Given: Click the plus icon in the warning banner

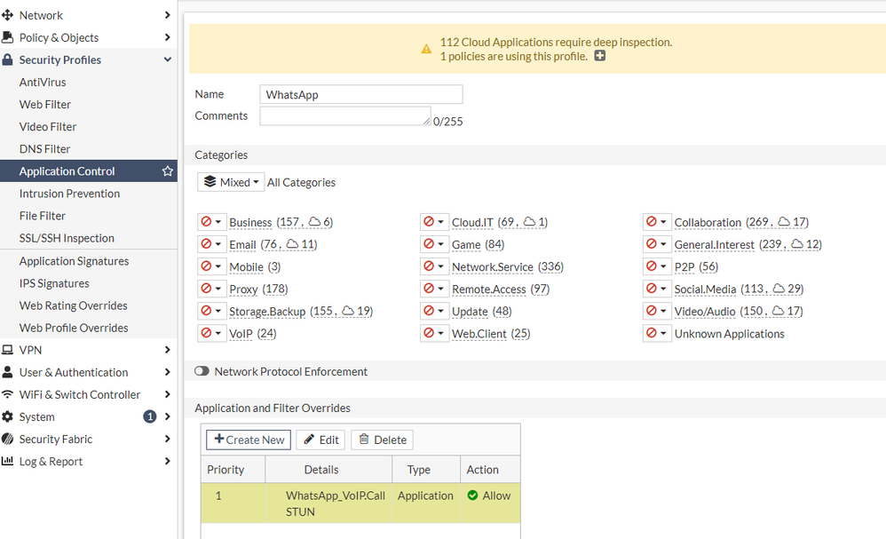Looking at the screenshot, I should pos(600,57).
